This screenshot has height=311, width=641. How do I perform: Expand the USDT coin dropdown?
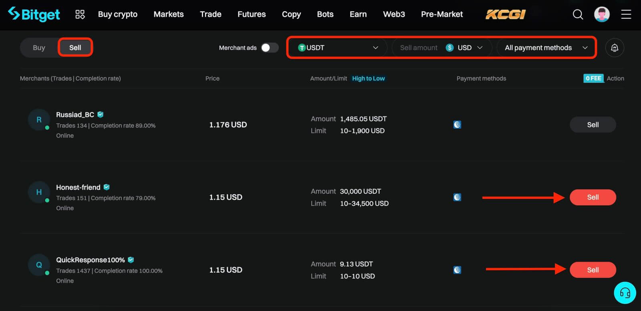[x=338, y=48]
